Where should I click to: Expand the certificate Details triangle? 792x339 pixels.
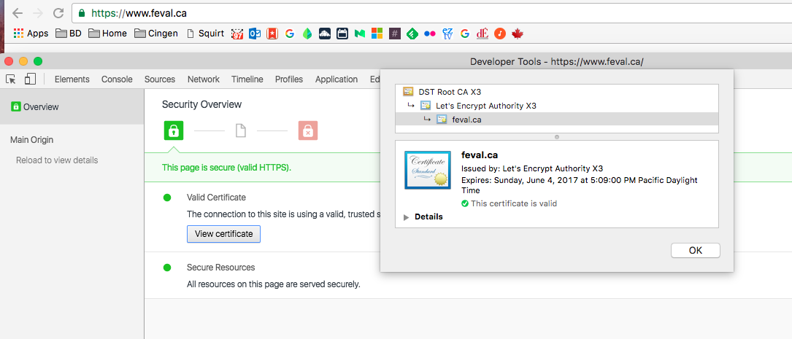406,217
